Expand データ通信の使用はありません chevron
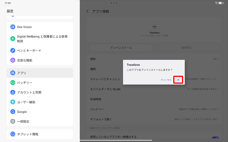The width and height of the screenshot is (228, 142). point(218,89)
